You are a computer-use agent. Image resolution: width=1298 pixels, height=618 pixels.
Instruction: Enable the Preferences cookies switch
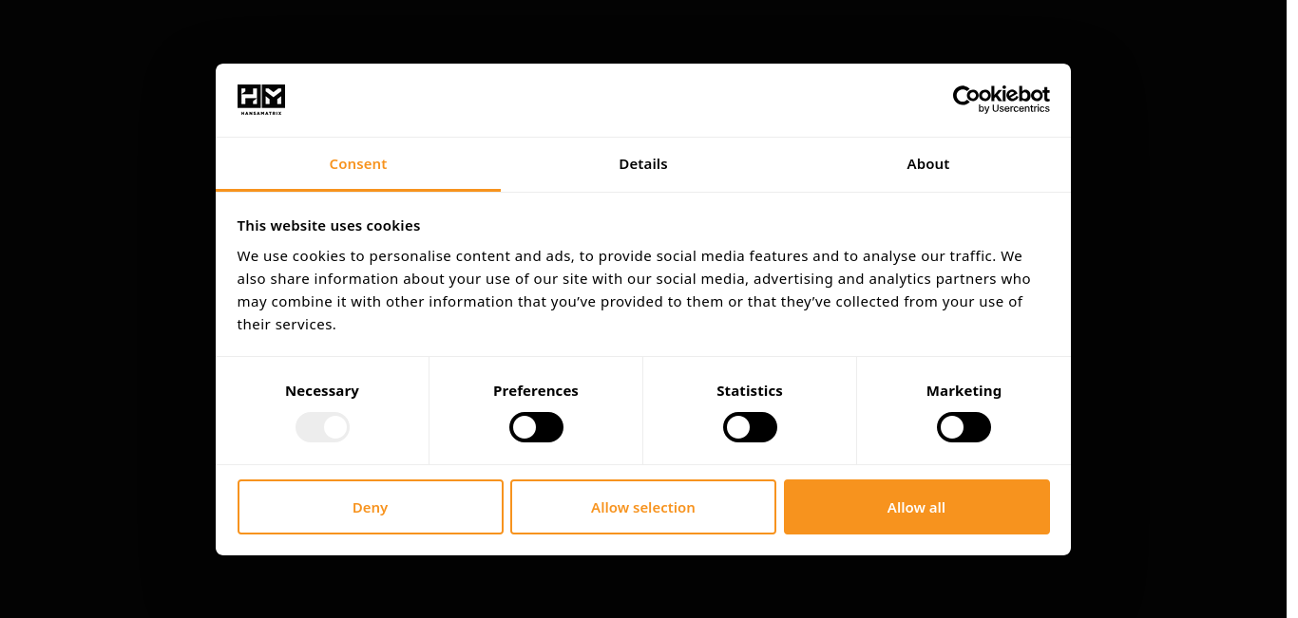click(x=536, y=427)
